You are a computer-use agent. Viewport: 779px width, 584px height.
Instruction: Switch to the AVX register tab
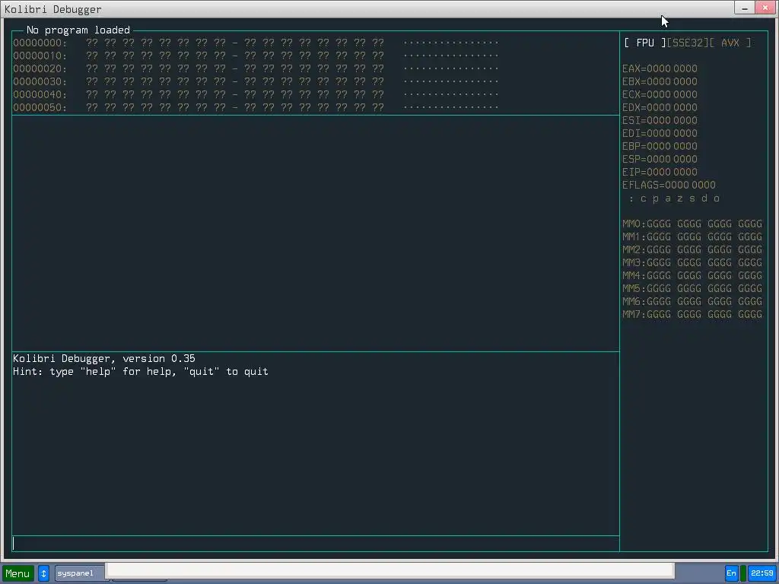[730, 43]
